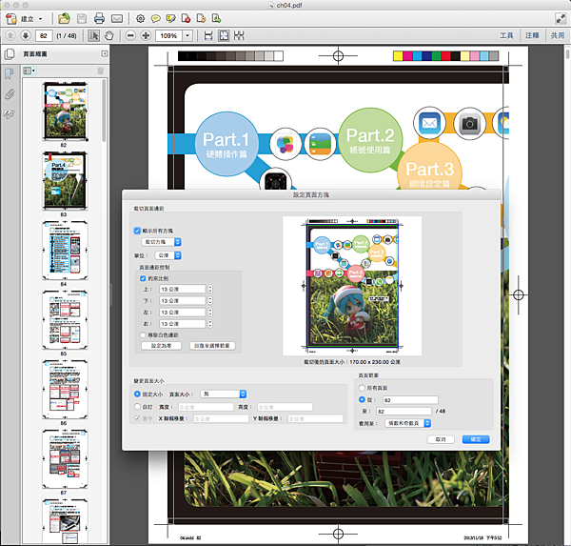Screen dimensions: 571x546
Task: Open the 裁切方塊 dropdown
Action: click(x=162, y=242)
